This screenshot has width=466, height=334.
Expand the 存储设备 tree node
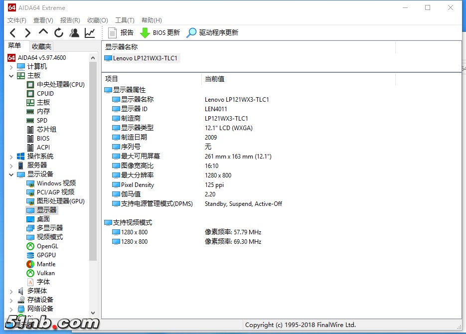click(x=11, y=300)
